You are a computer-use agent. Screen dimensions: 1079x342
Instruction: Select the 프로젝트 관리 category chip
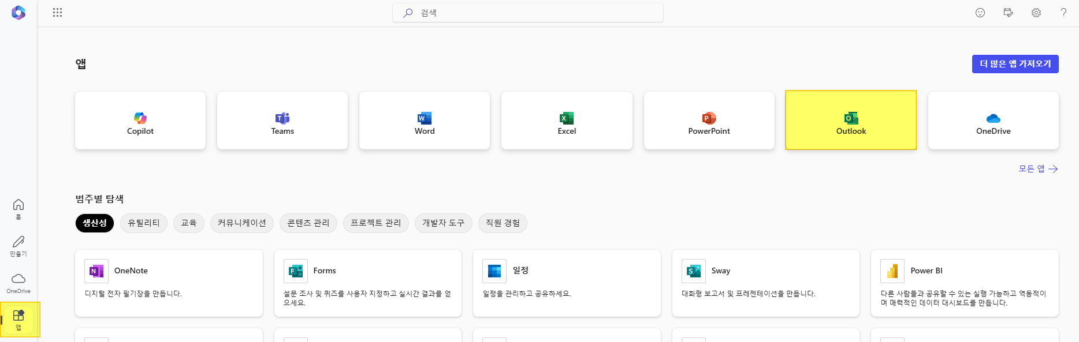(x=376, y=223)
